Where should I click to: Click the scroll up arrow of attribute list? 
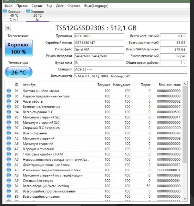point(185,84)
